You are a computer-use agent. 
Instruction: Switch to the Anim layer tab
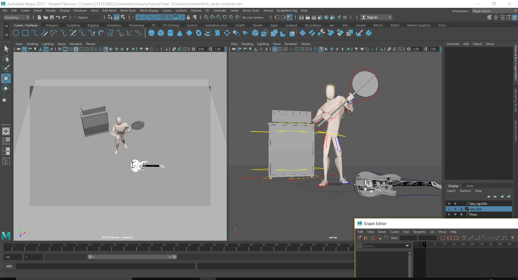[x=470, y=186]
